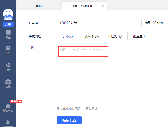Select the 手动输入 input mode
Screen dimensions: 168x127
(x=68, y=36)
